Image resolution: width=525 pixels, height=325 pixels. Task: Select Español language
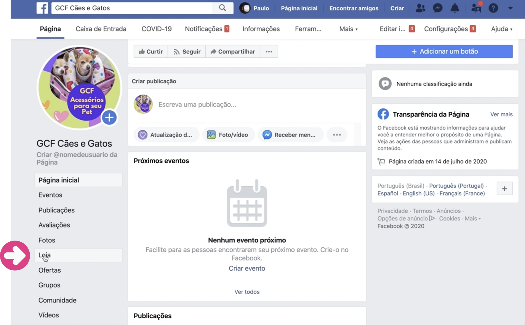point(388,193)
